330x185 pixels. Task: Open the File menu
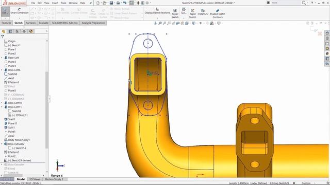click(33, 3)
